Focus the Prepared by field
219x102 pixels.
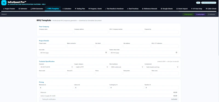pos(162,32)
